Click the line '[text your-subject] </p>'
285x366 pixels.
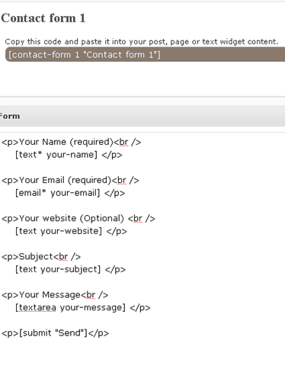tap(70, 269)
